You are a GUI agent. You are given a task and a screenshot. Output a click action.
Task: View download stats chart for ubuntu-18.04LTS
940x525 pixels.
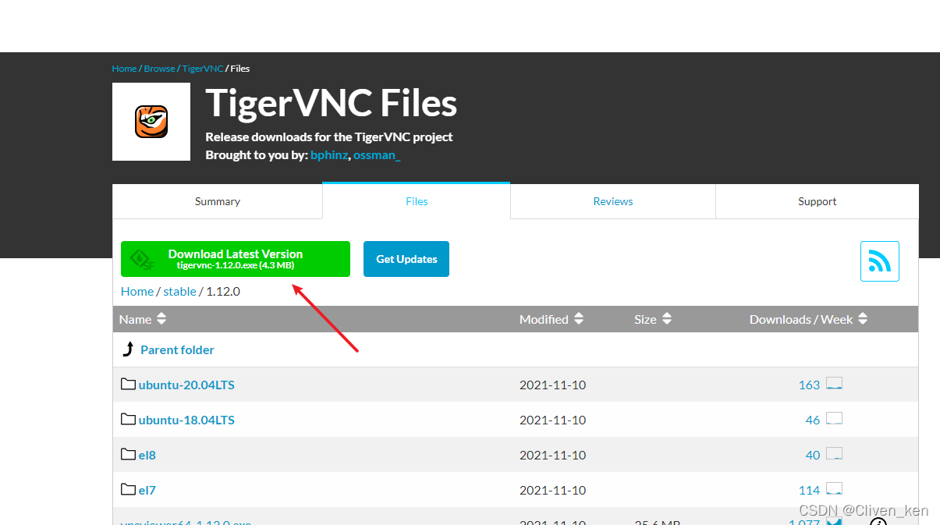[x=834, y=419]
